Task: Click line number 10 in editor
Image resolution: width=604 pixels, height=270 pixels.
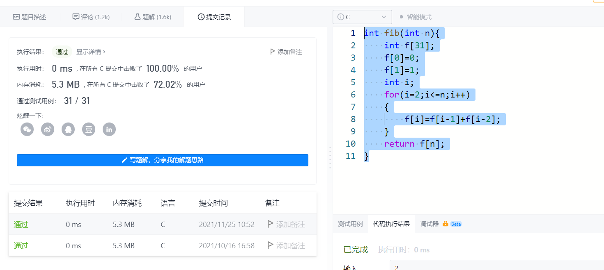Action: 351,144
